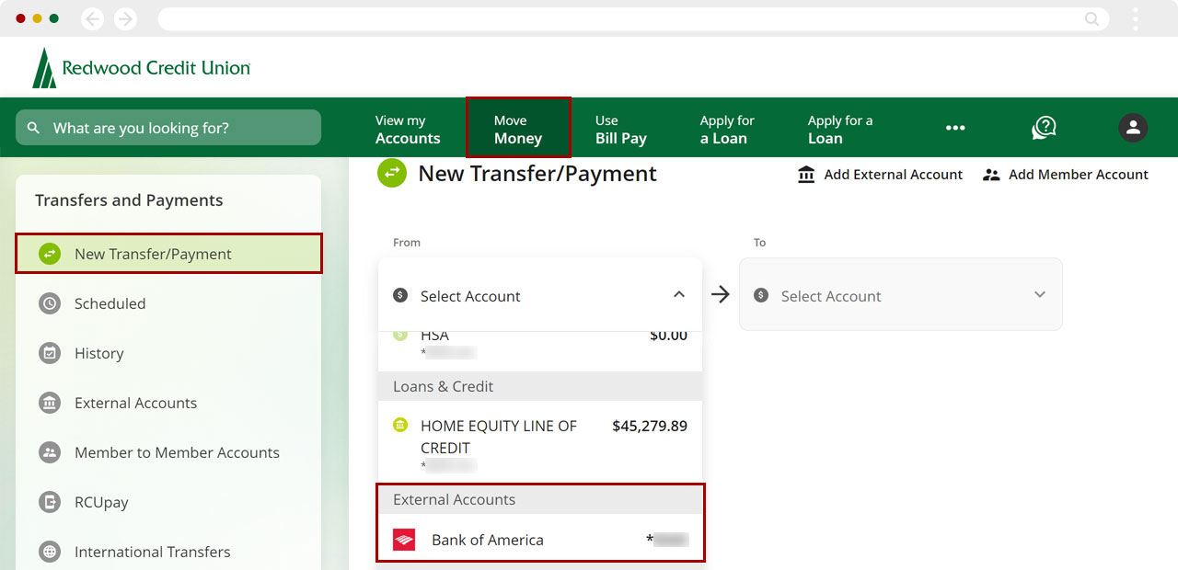
Task: Open International Transfers
Action: [x=168, y=552]
